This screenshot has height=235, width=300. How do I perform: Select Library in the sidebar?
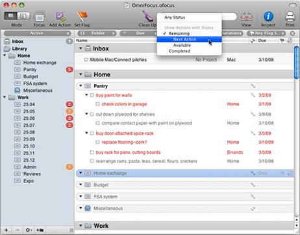[19, 49]
